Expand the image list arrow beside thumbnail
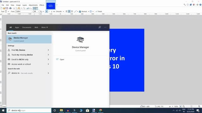Image resolution: width=202 pixels, height=113 pixels. tap(57, 5)
